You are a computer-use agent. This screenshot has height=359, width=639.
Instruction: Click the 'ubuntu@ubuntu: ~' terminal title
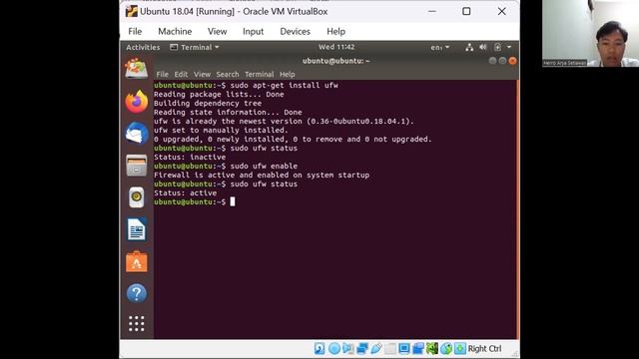tap(336, 61)
